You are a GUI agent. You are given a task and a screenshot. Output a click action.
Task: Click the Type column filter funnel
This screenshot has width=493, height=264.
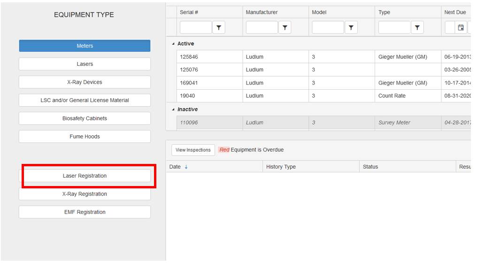(417, 28)
